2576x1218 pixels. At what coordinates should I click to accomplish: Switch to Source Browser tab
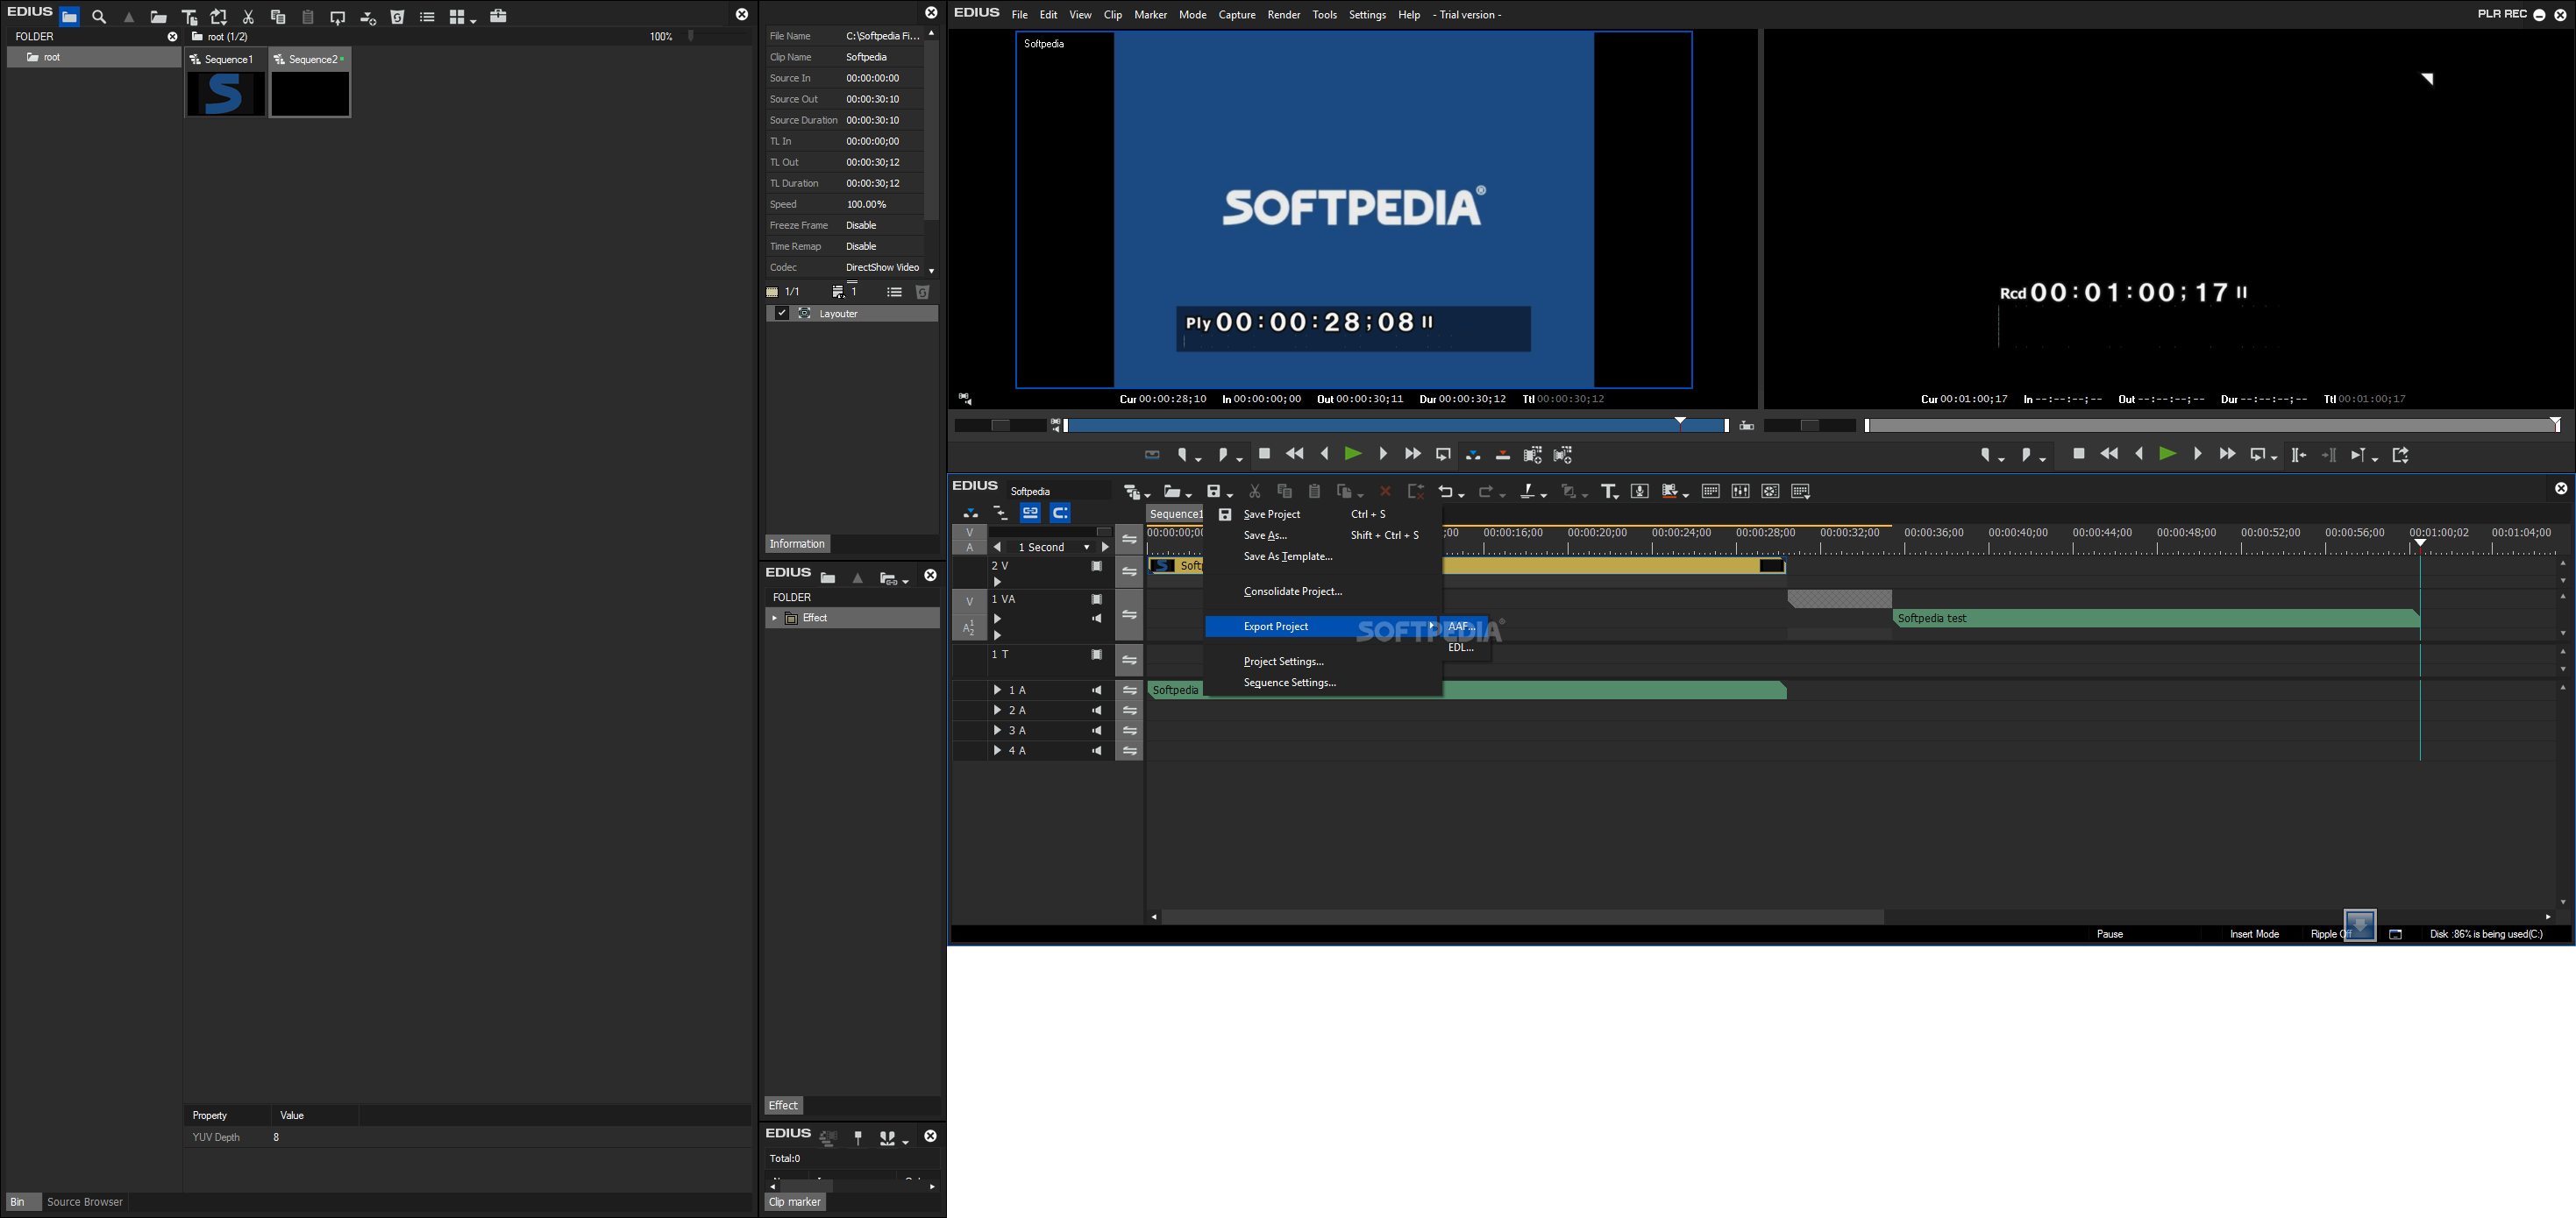(x=85, y=1202)
